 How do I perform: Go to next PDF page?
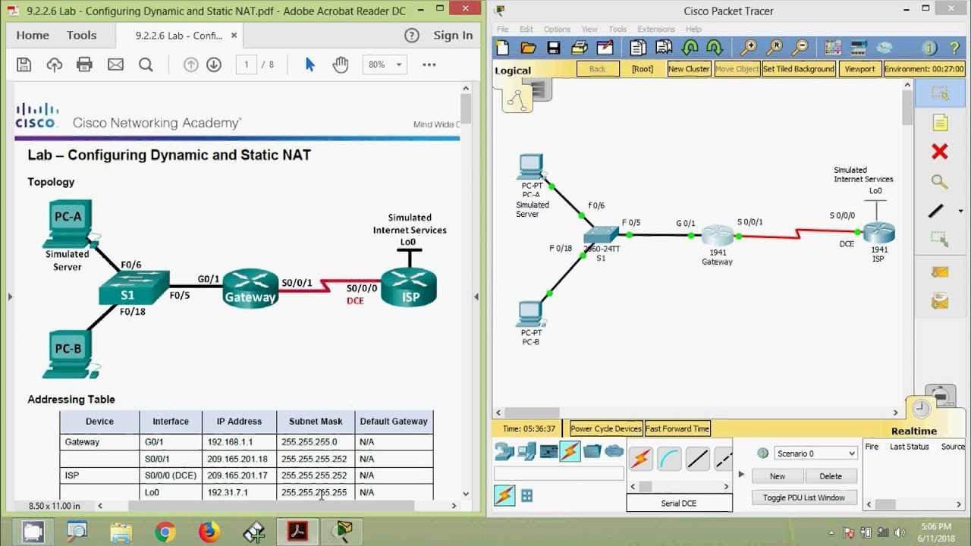tap(214, 64)
